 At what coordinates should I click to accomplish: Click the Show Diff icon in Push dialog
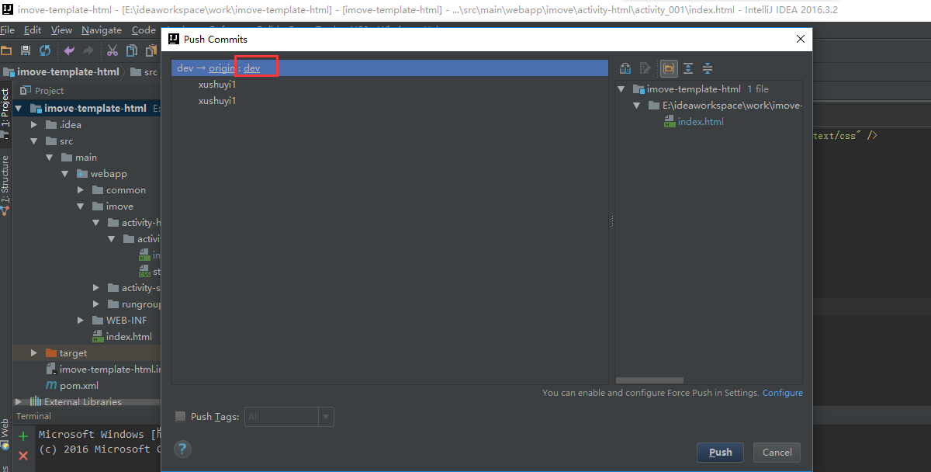[625, 68]
